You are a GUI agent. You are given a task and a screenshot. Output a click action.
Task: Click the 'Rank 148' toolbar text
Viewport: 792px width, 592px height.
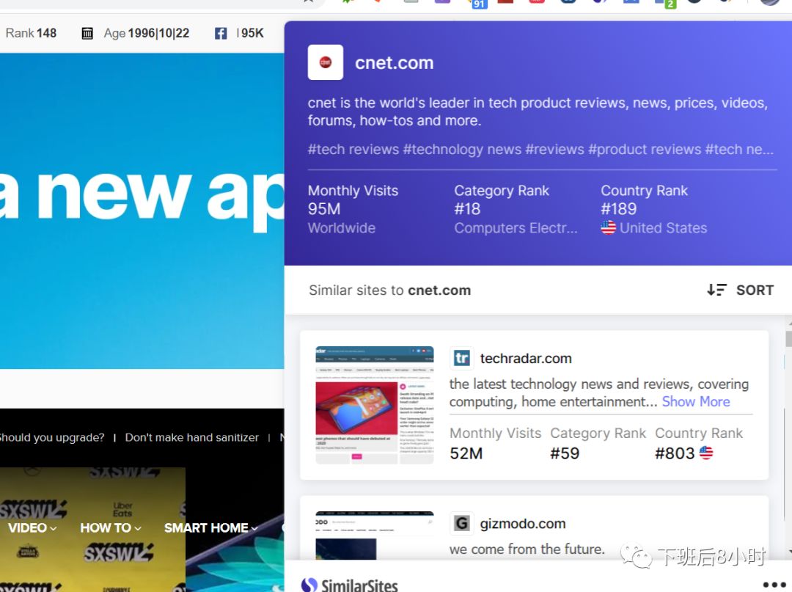point(31,33)
